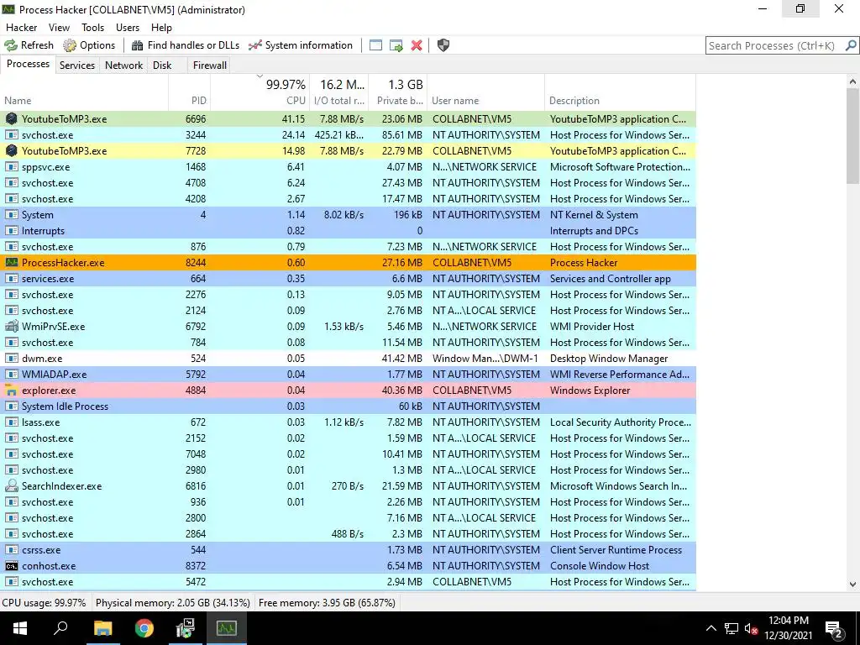Select the Interrupts row
This screenshot has height=645, width=860.
pyautogui.click(x=348, y=231)
